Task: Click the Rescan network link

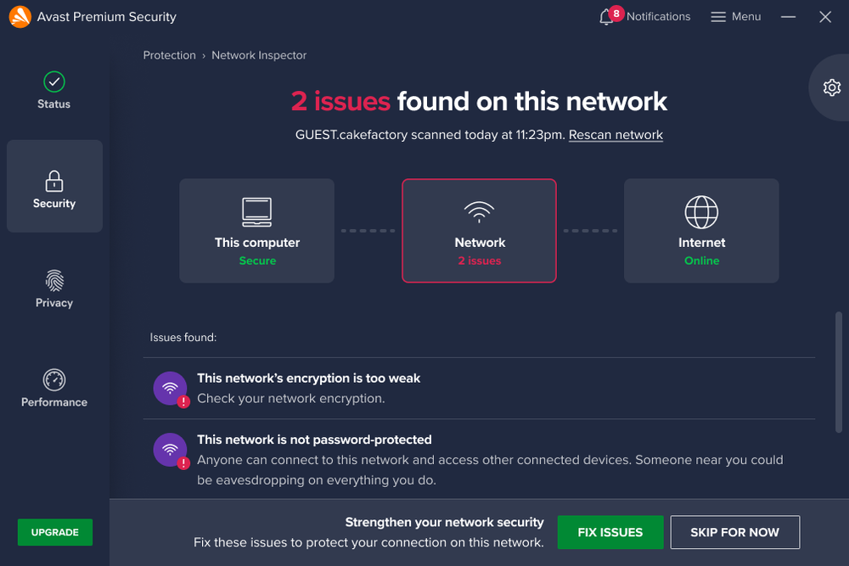Action: tap(615, 134)
